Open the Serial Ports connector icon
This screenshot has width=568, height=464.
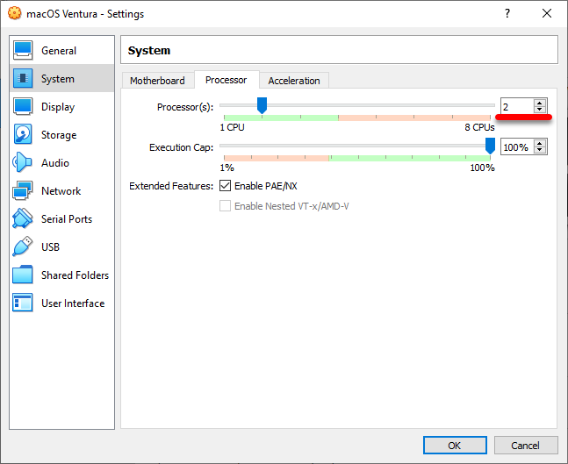23,218
